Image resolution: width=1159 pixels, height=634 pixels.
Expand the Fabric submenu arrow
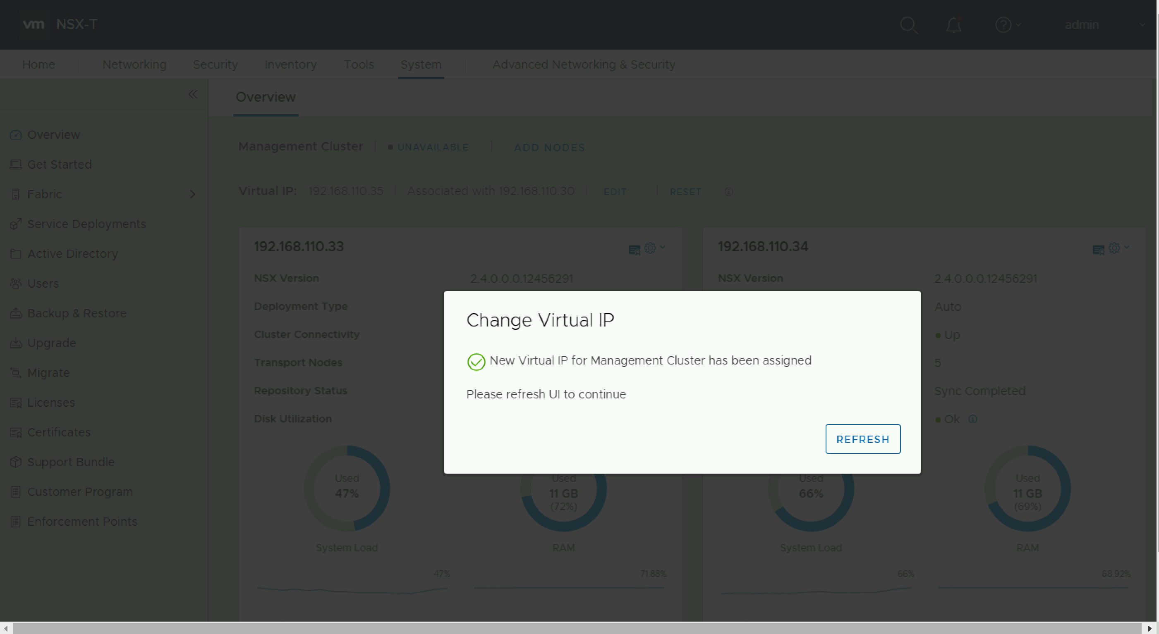pos(193,194)
